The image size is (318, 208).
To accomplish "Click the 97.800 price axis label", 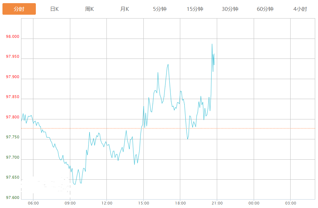I will [x=13, y=117].
